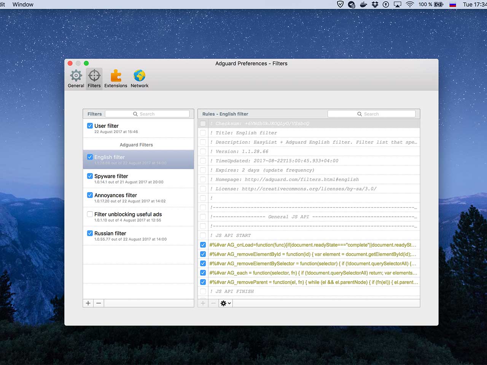Click the Dropbox icon in menu bar
The width and height of the screenshot is (487, 365).
(375, 5)
